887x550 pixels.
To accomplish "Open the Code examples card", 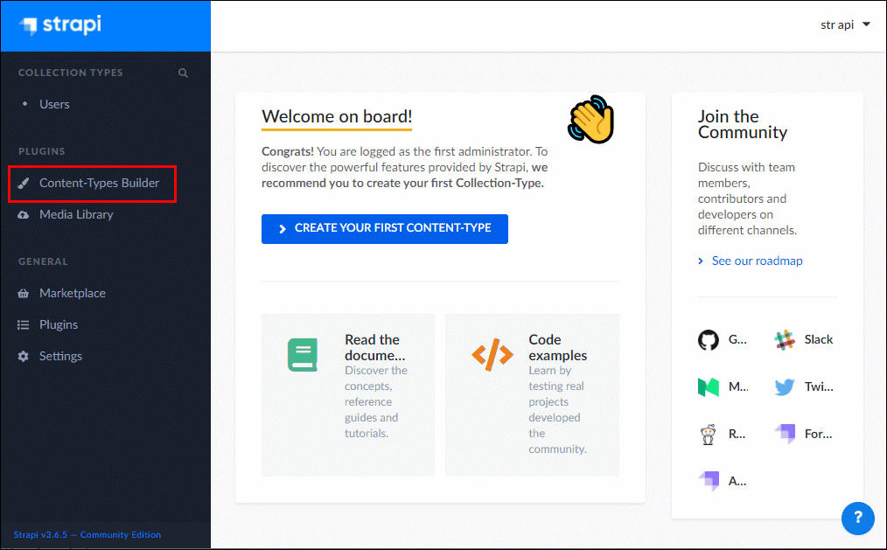I will tap(533, 395).
